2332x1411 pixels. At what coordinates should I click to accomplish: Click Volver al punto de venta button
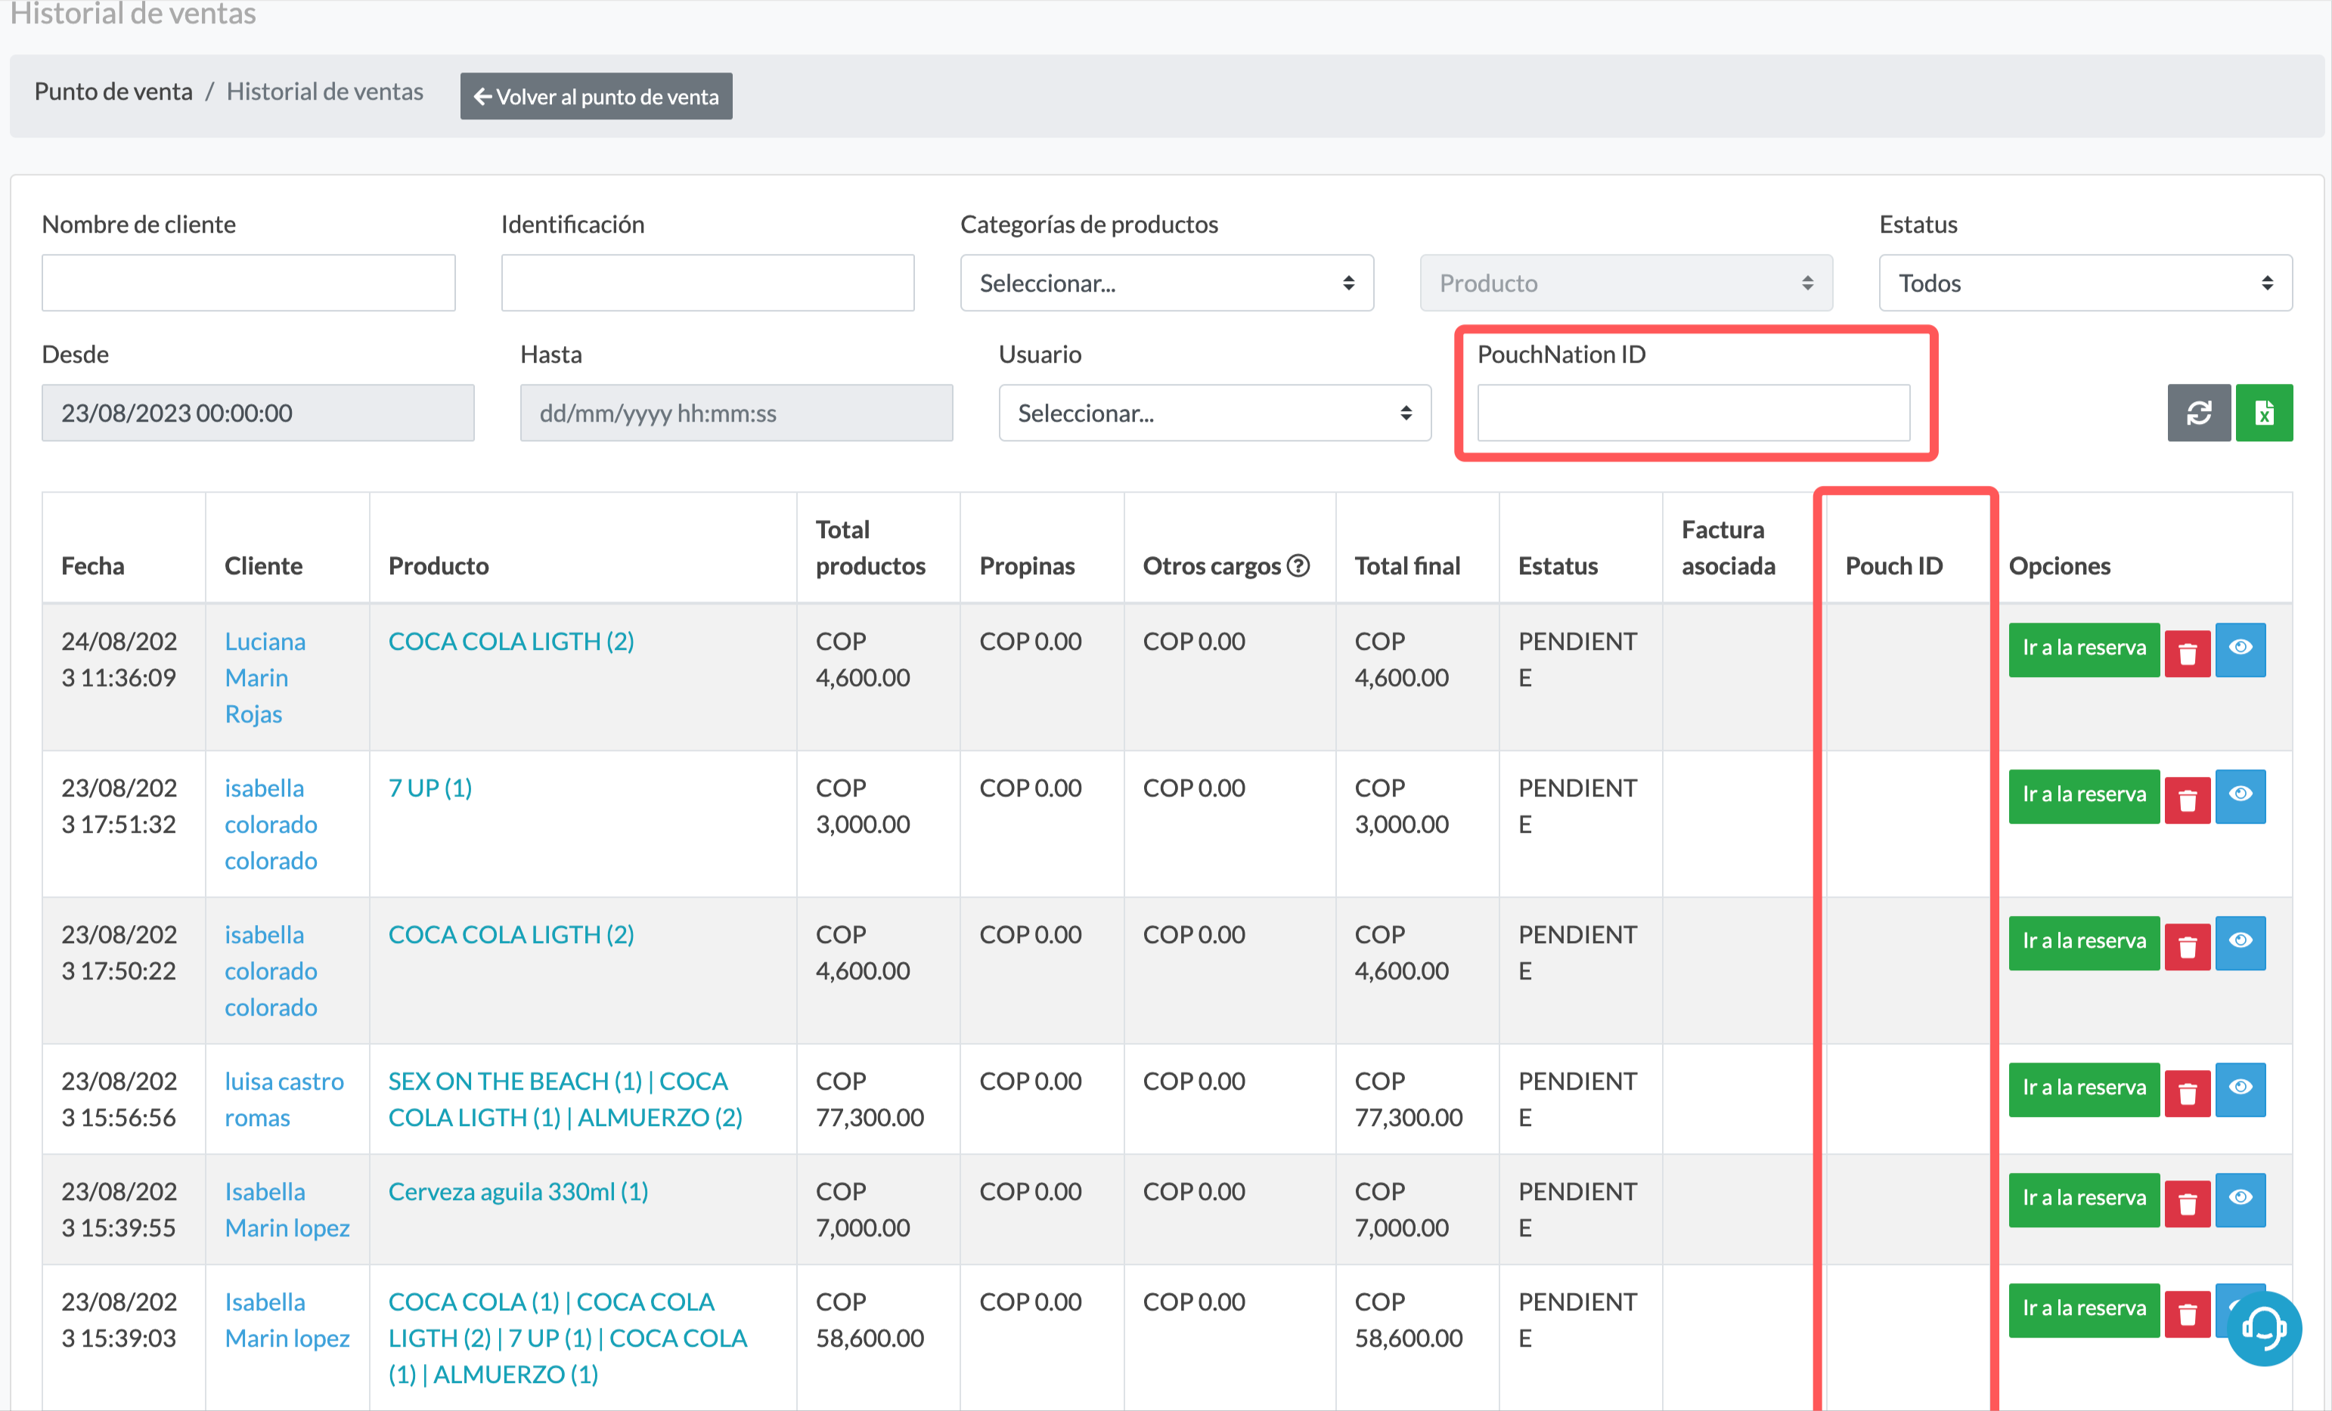(597, 97)
